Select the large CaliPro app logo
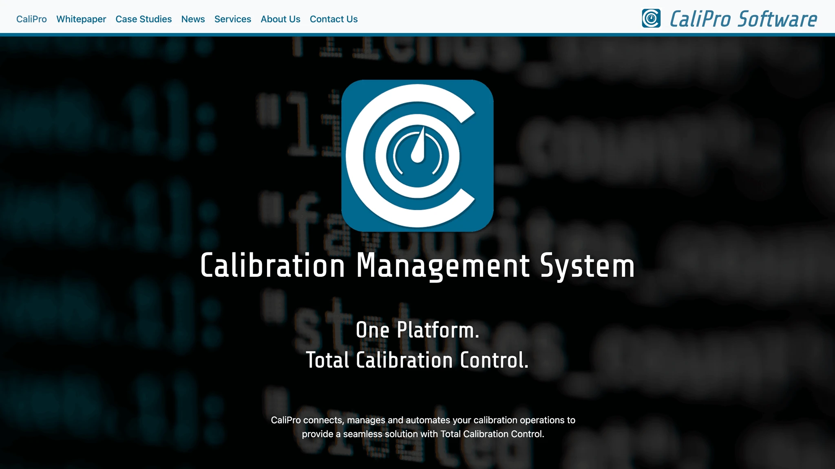This screenshot has height=469, width=835. (417, 155)
